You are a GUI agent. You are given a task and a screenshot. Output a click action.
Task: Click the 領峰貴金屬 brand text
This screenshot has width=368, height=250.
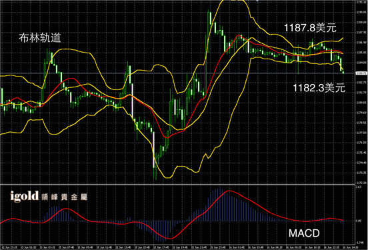(x=64, y=197)
